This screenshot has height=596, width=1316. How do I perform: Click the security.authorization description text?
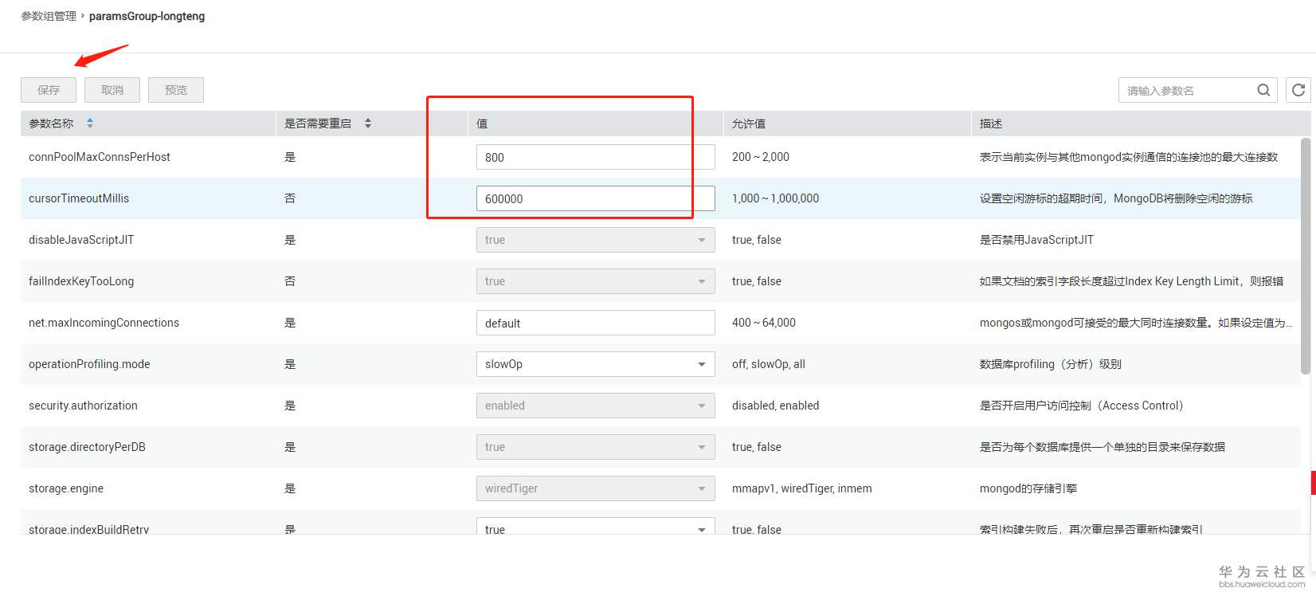pos(1082,406)
